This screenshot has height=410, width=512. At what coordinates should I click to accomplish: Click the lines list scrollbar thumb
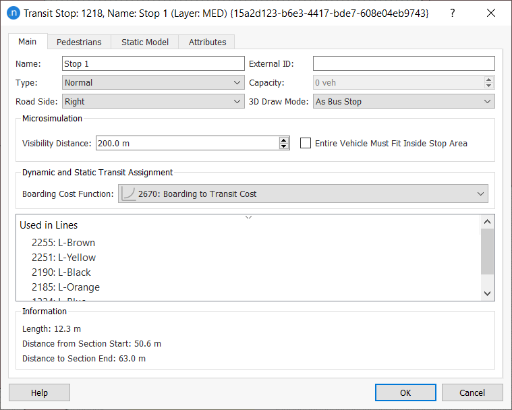pos(487,252)
